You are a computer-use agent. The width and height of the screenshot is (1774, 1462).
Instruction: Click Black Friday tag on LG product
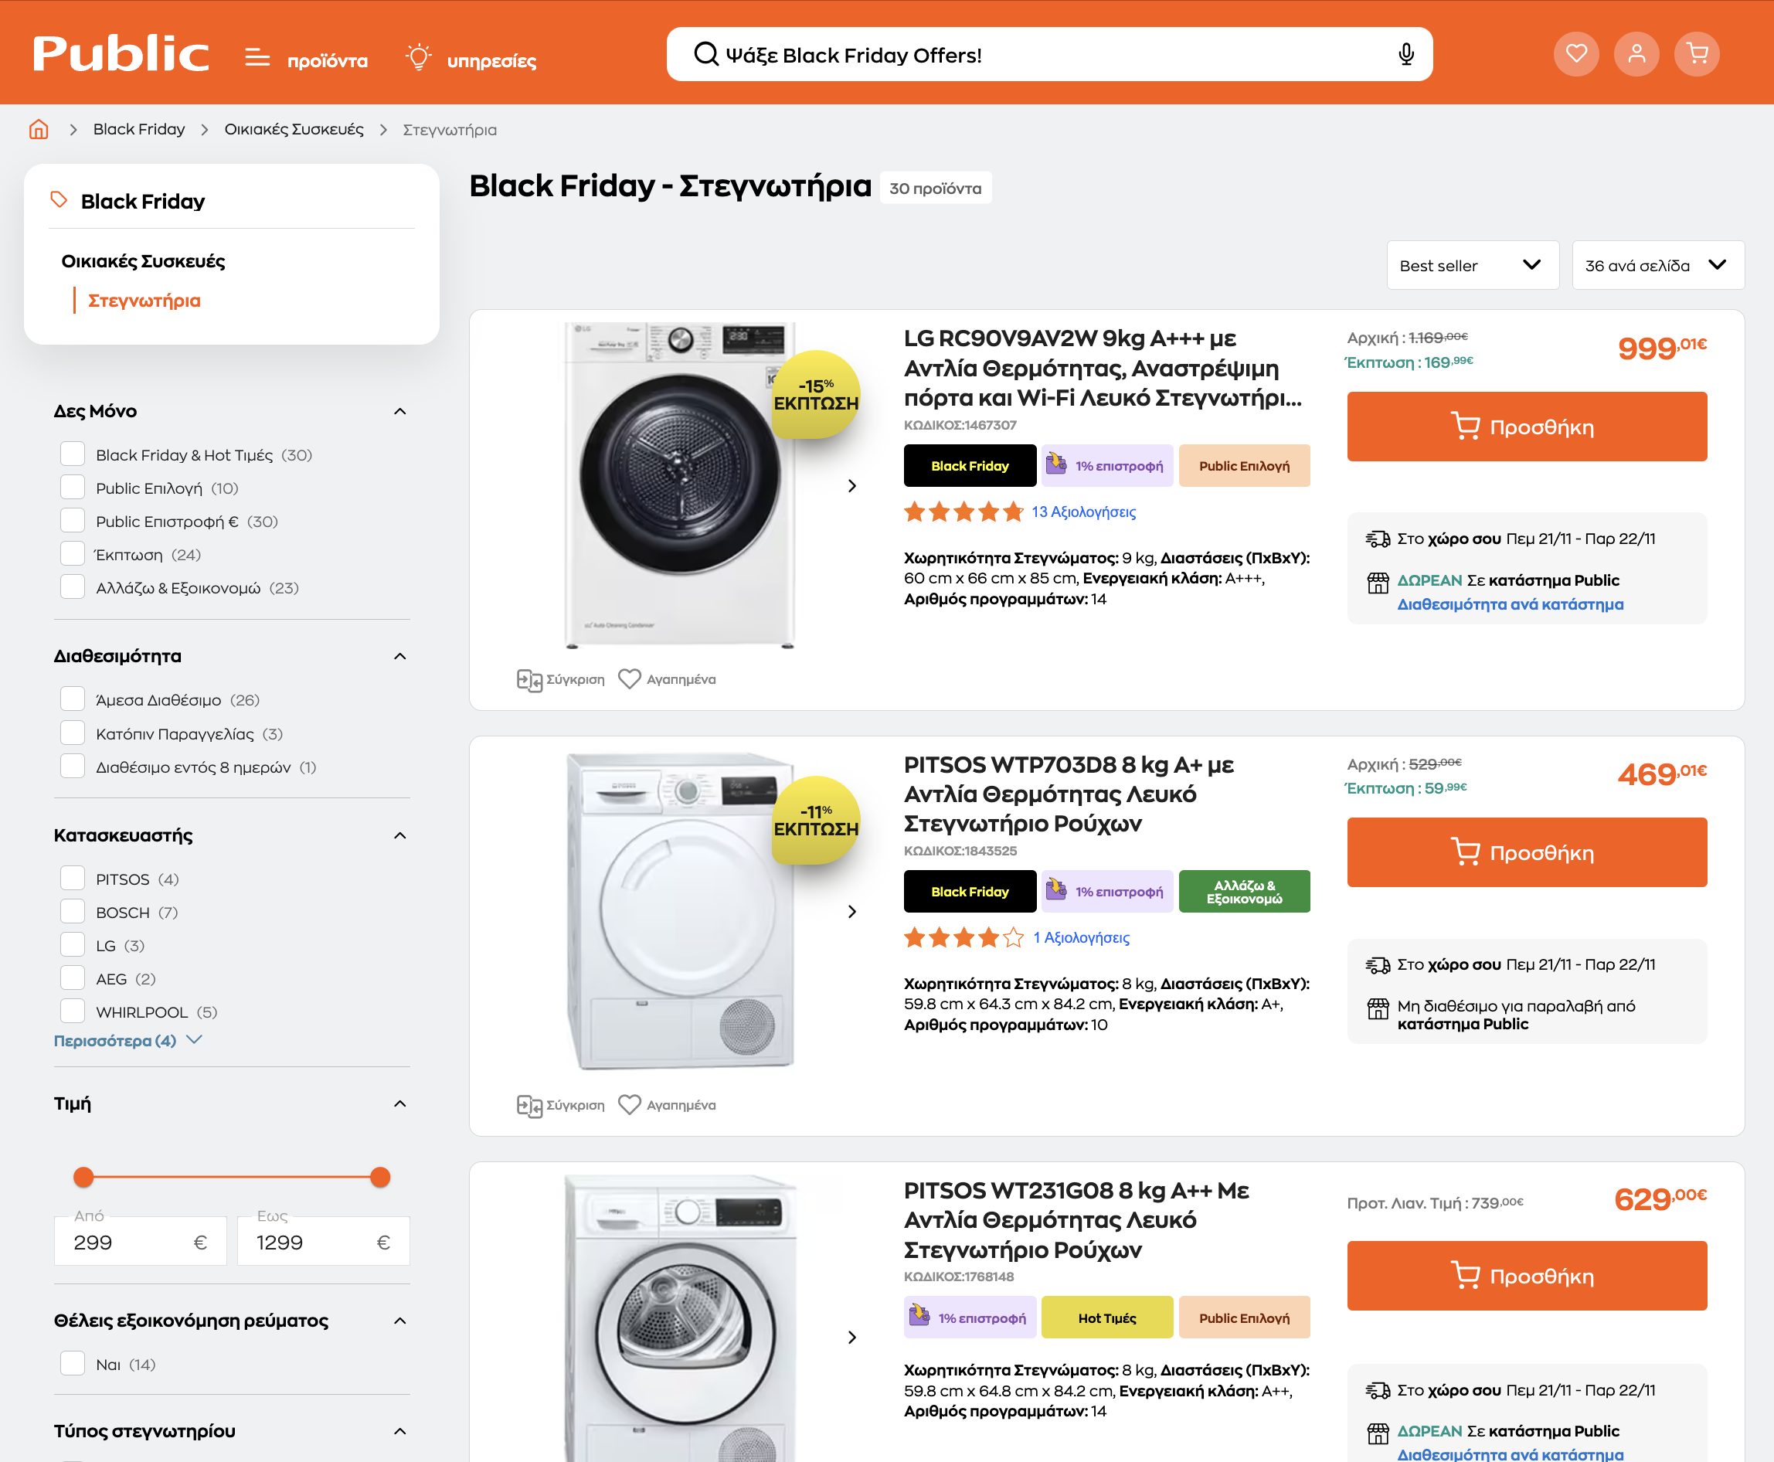970,466
